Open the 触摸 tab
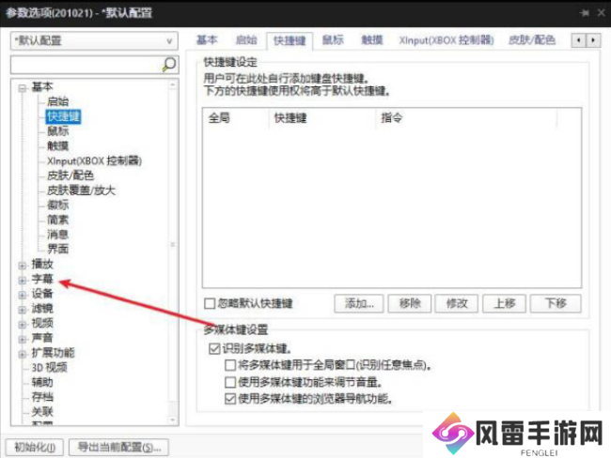The image size is (611, 458). coord(372,39)
